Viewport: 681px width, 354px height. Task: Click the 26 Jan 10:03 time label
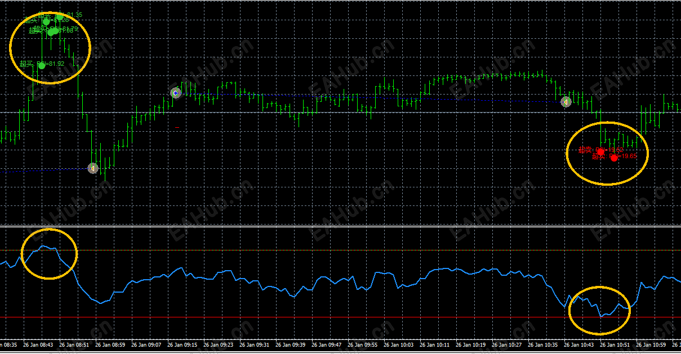pos(398,344)
